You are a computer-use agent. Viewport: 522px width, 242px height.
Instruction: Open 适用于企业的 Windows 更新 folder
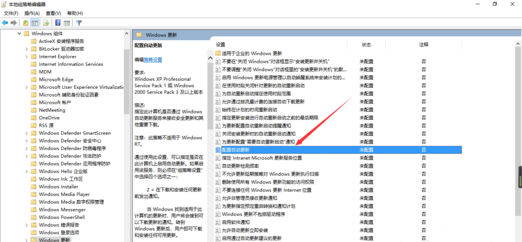tap(252, 53)
